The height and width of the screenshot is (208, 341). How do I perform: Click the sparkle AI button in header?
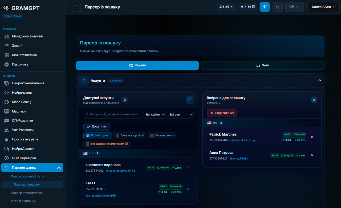pyautogui.click(x=265, y=7)
